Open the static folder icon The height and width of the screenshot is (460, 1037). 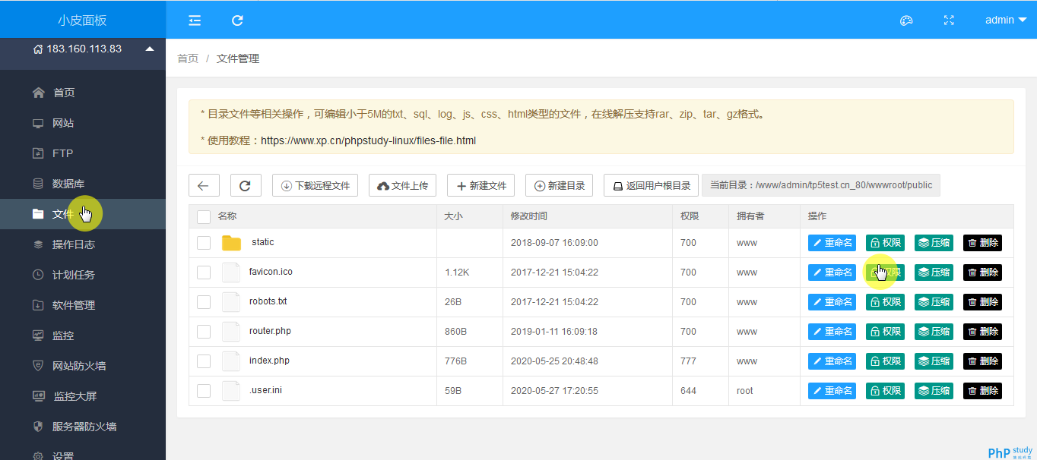(x=231, y=243)
